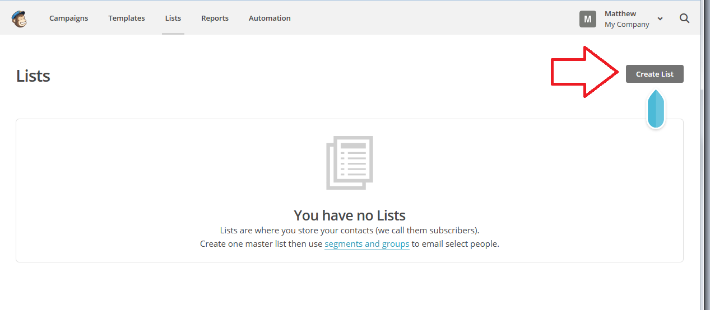
Task: Click the blue pointer marker below Create List
Action: 656,109
